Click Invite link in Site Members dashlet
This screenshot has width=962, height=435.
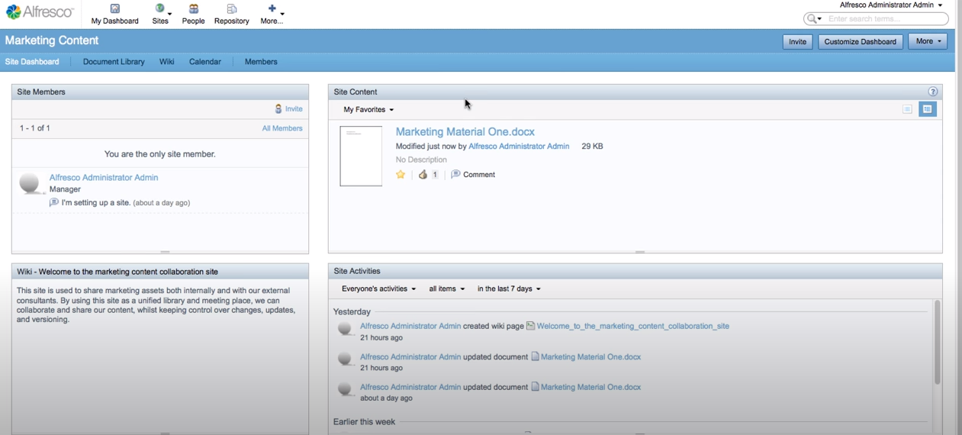click(x=288, y=109)
